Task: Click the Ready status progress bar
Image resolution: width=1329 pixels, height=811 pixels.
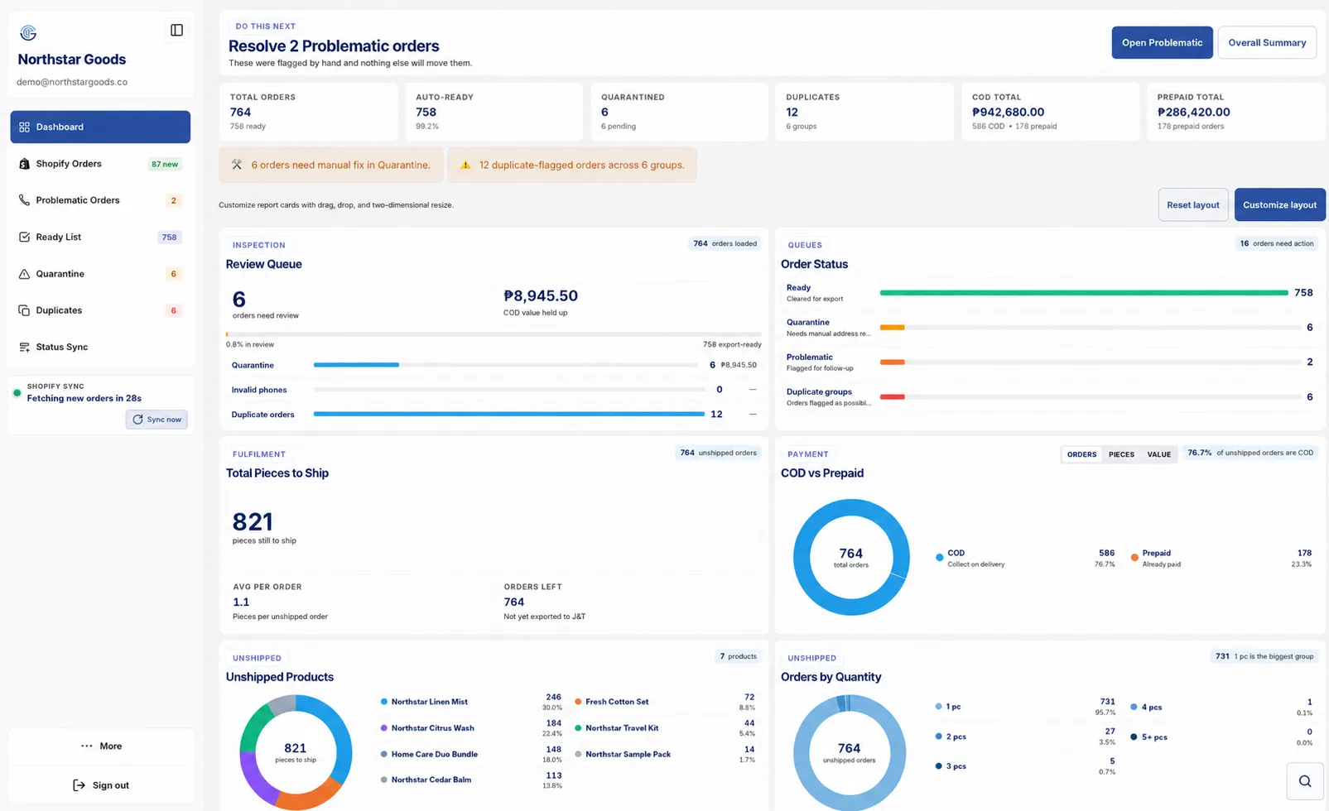Action: click(1084, 293)
